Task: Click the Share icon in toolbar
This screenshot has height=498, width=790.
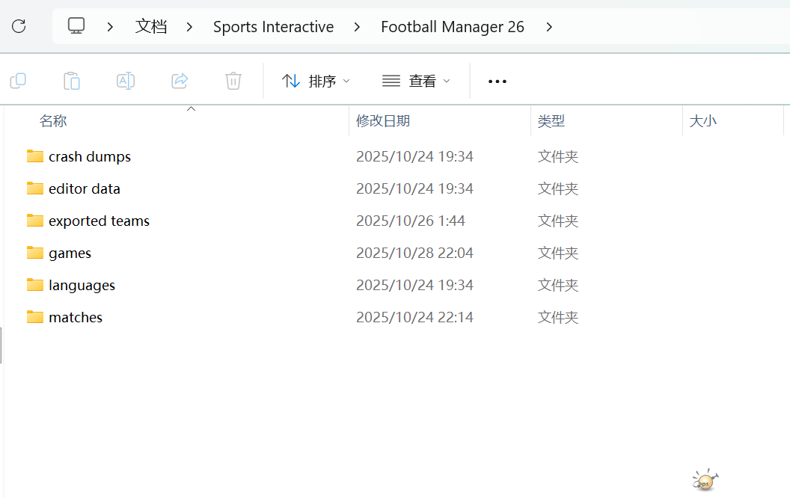Action: (180, 81)
